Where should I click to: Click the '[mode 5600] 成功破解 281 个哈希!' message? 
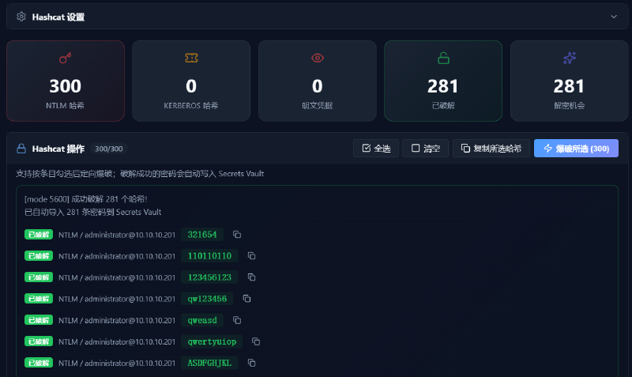click(86, 199)
